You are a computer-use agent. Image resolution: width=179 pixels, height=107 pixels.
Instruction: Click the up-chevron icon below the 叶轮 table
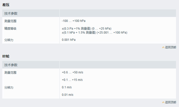(163, 102)
